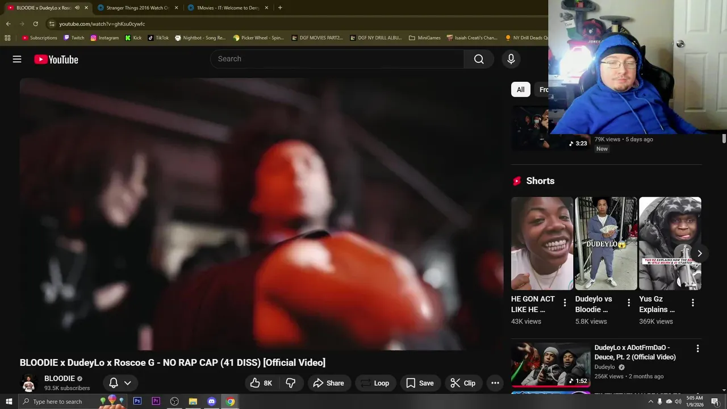Switch to Chrome in the taskbar

[x=230, y=402]
